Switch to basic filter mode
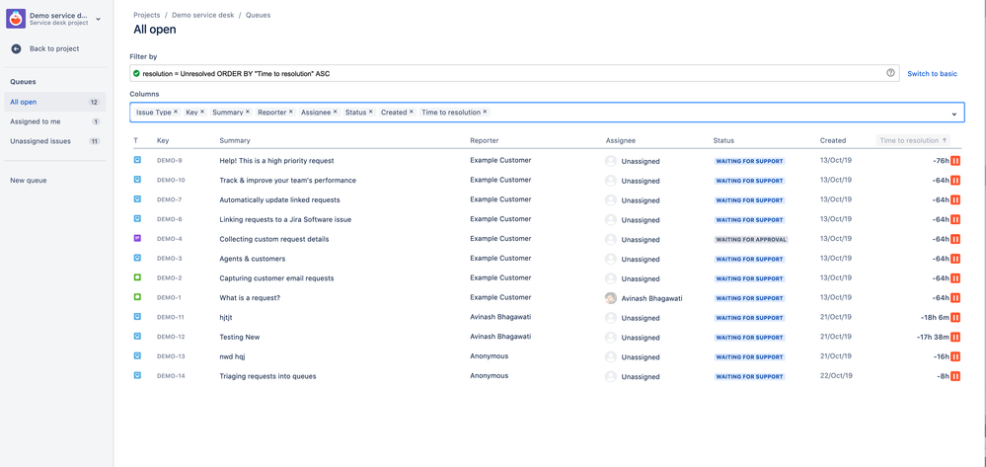This screenshot has height=467, width=986. tap(932, 74)
